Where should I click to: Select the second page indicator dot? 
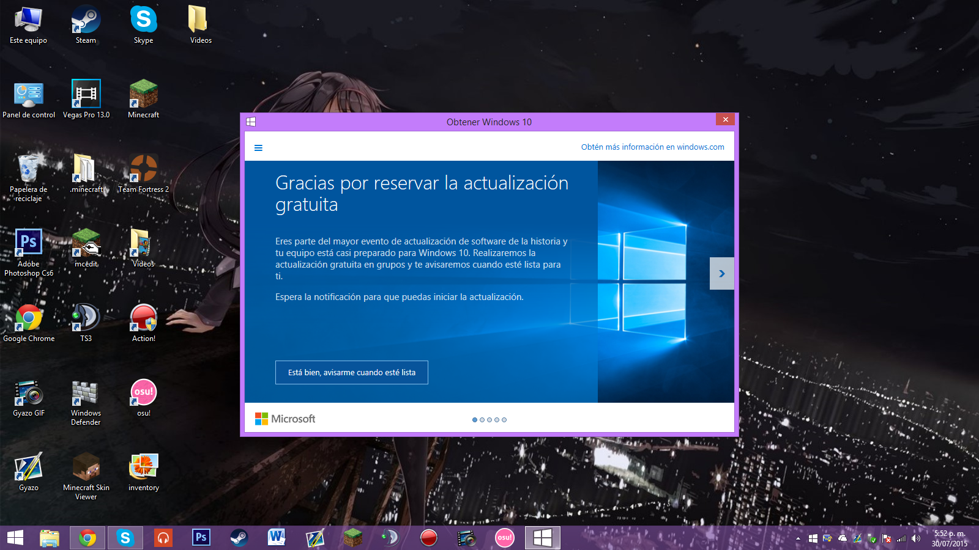click(482, 420)
